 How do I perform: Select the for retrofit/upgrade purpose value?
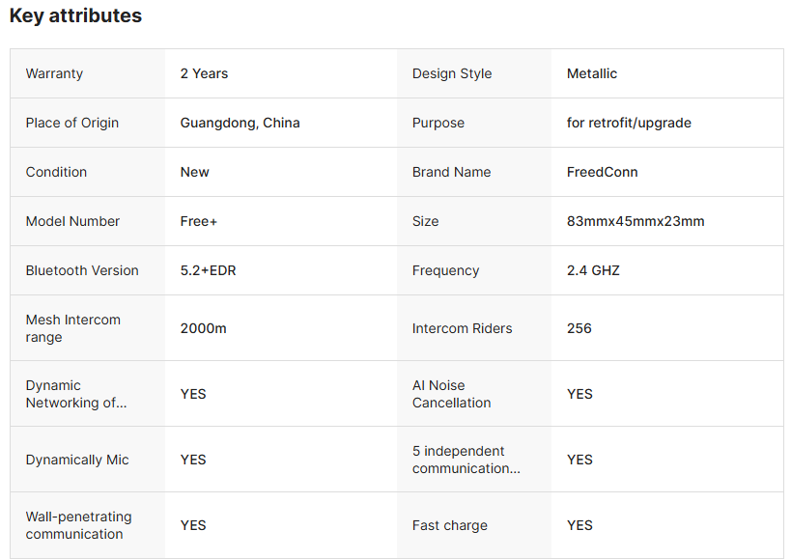click(629, 123)
